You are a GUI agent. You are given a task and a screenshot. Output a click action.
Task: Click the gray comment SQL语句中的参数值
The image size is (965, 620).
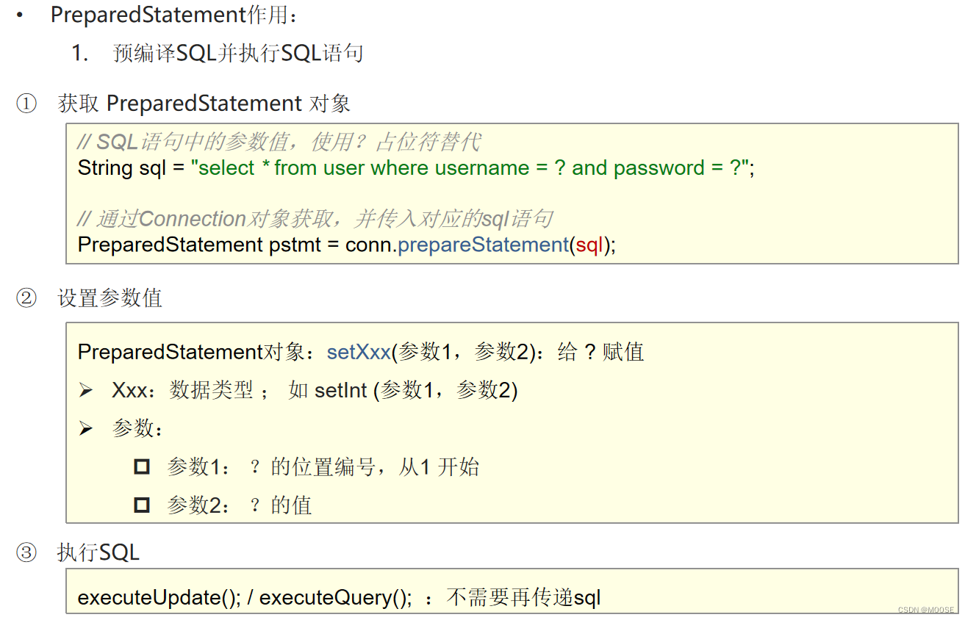tap(279, 142)
